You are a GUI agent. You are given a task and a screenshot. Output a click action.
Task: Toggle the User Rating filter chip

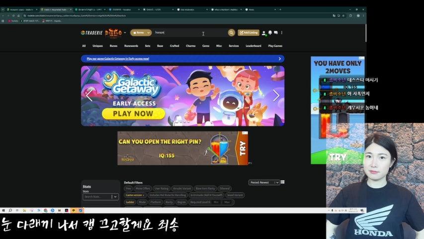click(x=161, y=188)
